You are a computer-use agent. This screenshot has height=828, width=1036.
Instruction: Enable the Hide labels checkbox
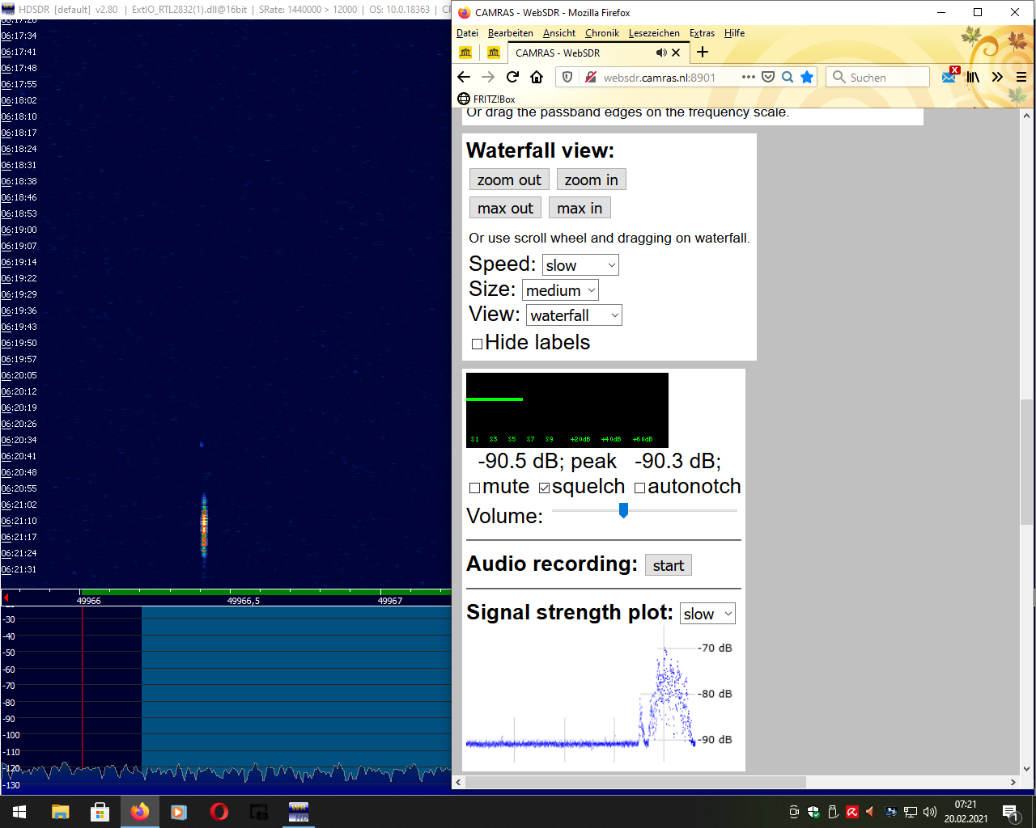pyautogui.click(x=477, y=344)
